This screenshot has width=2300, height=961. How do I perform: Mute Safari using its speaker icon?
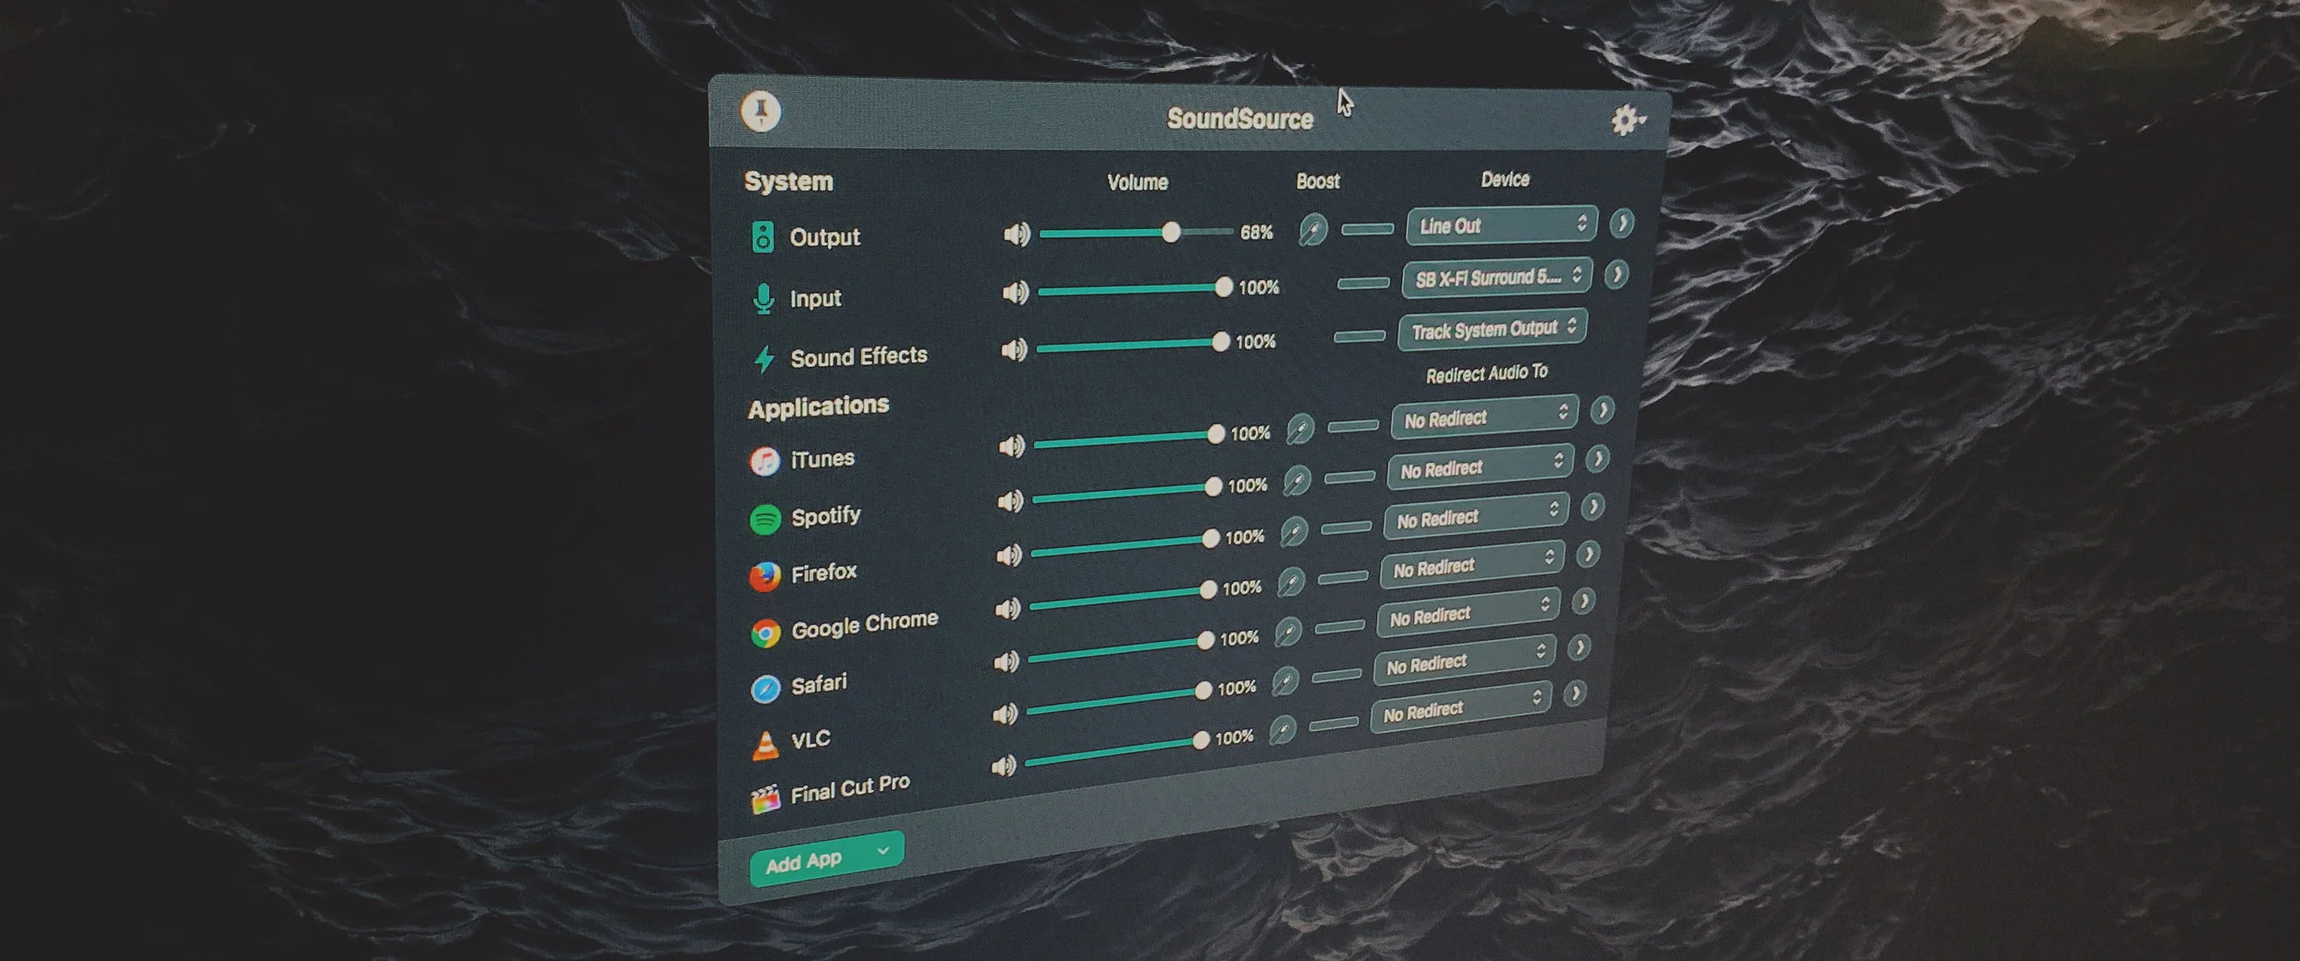(1006, 661)
